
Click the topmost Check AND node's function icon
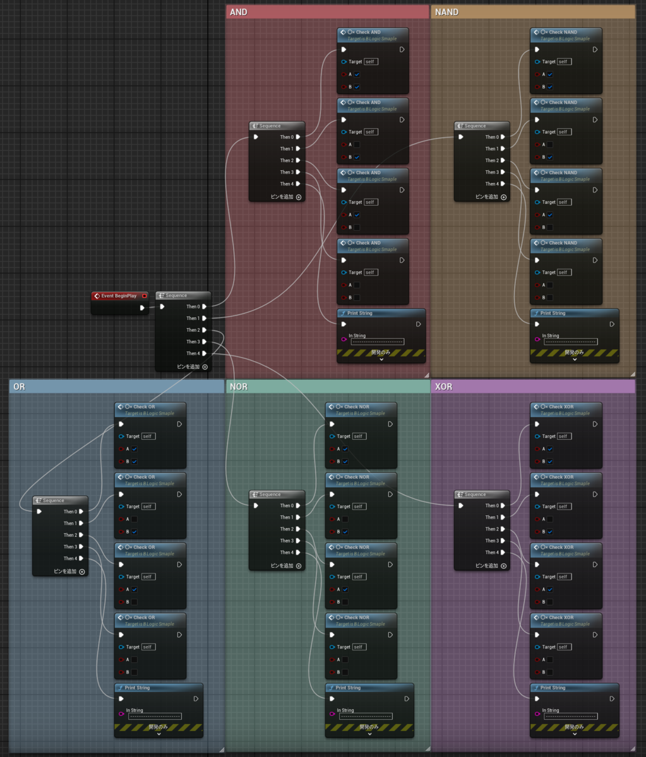(x=342, y=32)
